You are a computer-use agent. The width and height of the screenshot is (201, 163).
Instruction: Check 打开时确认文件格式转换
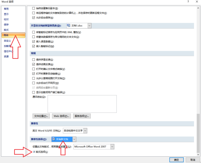33,69
